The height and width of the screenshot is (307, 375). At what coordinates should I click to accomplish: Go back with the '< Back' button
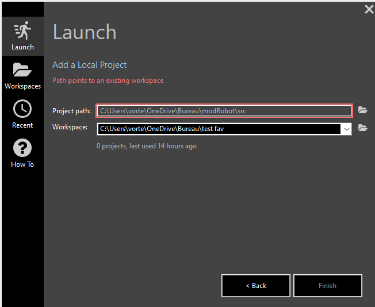256,286
